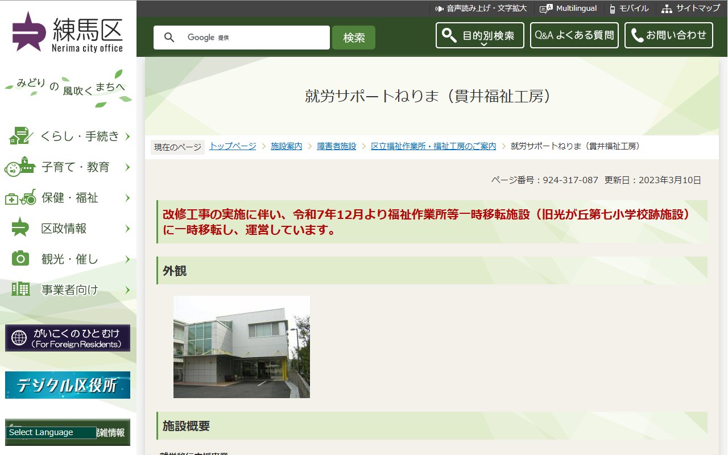Screen dimensions: 728x455
Task: Click the 子育て・教育 baby and school icon
Action: click(x=20, y=166)
